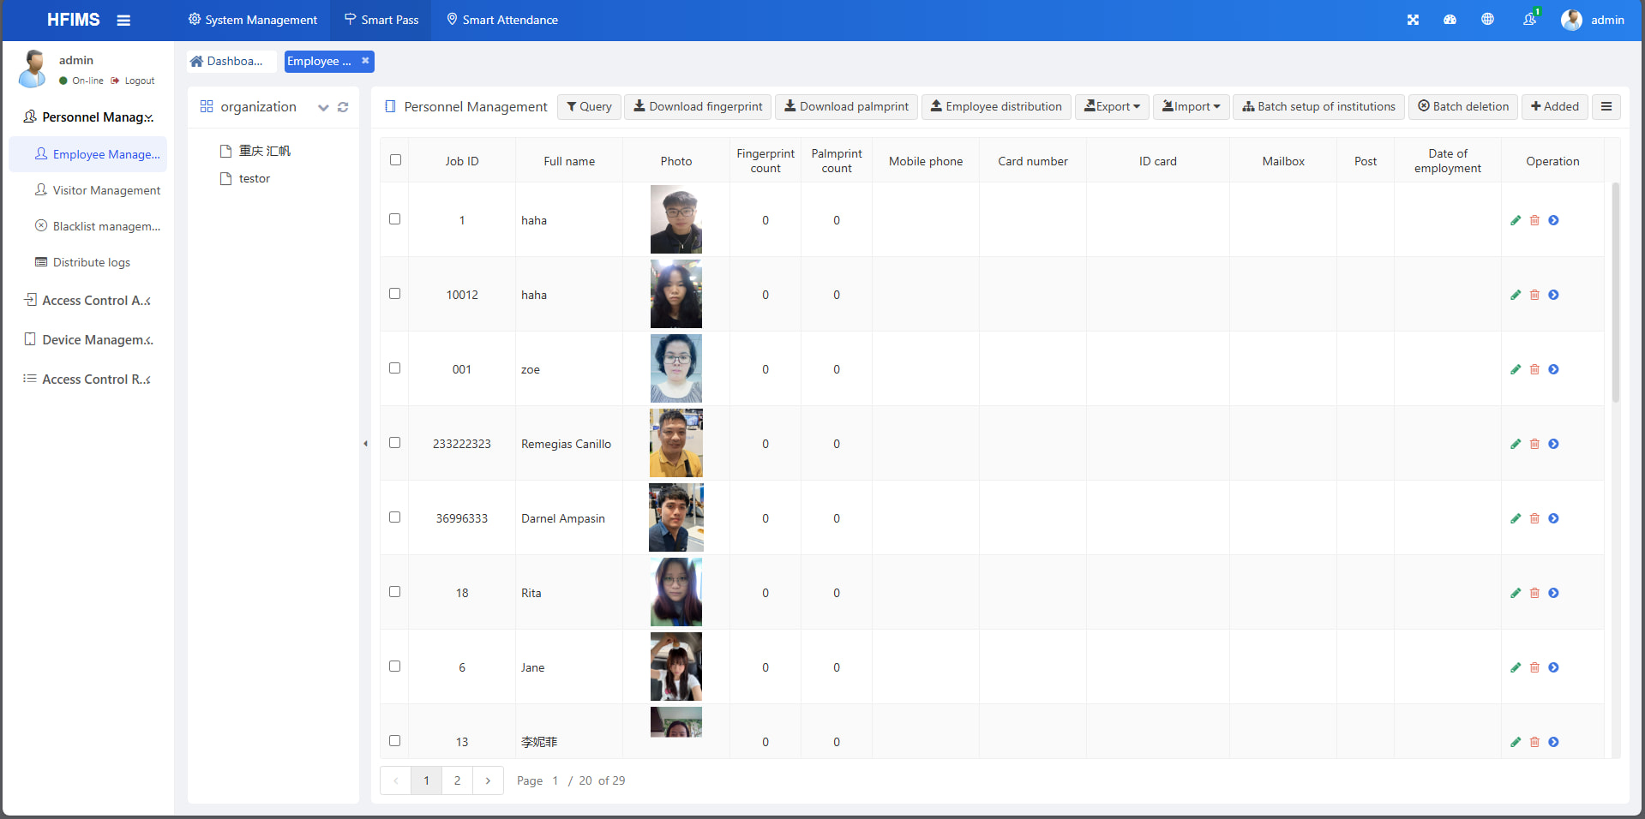The height and width of the screenshot is (819, 1645).
Task: Expand the Device Management sidebar group
Action: [x=88, y=339]
